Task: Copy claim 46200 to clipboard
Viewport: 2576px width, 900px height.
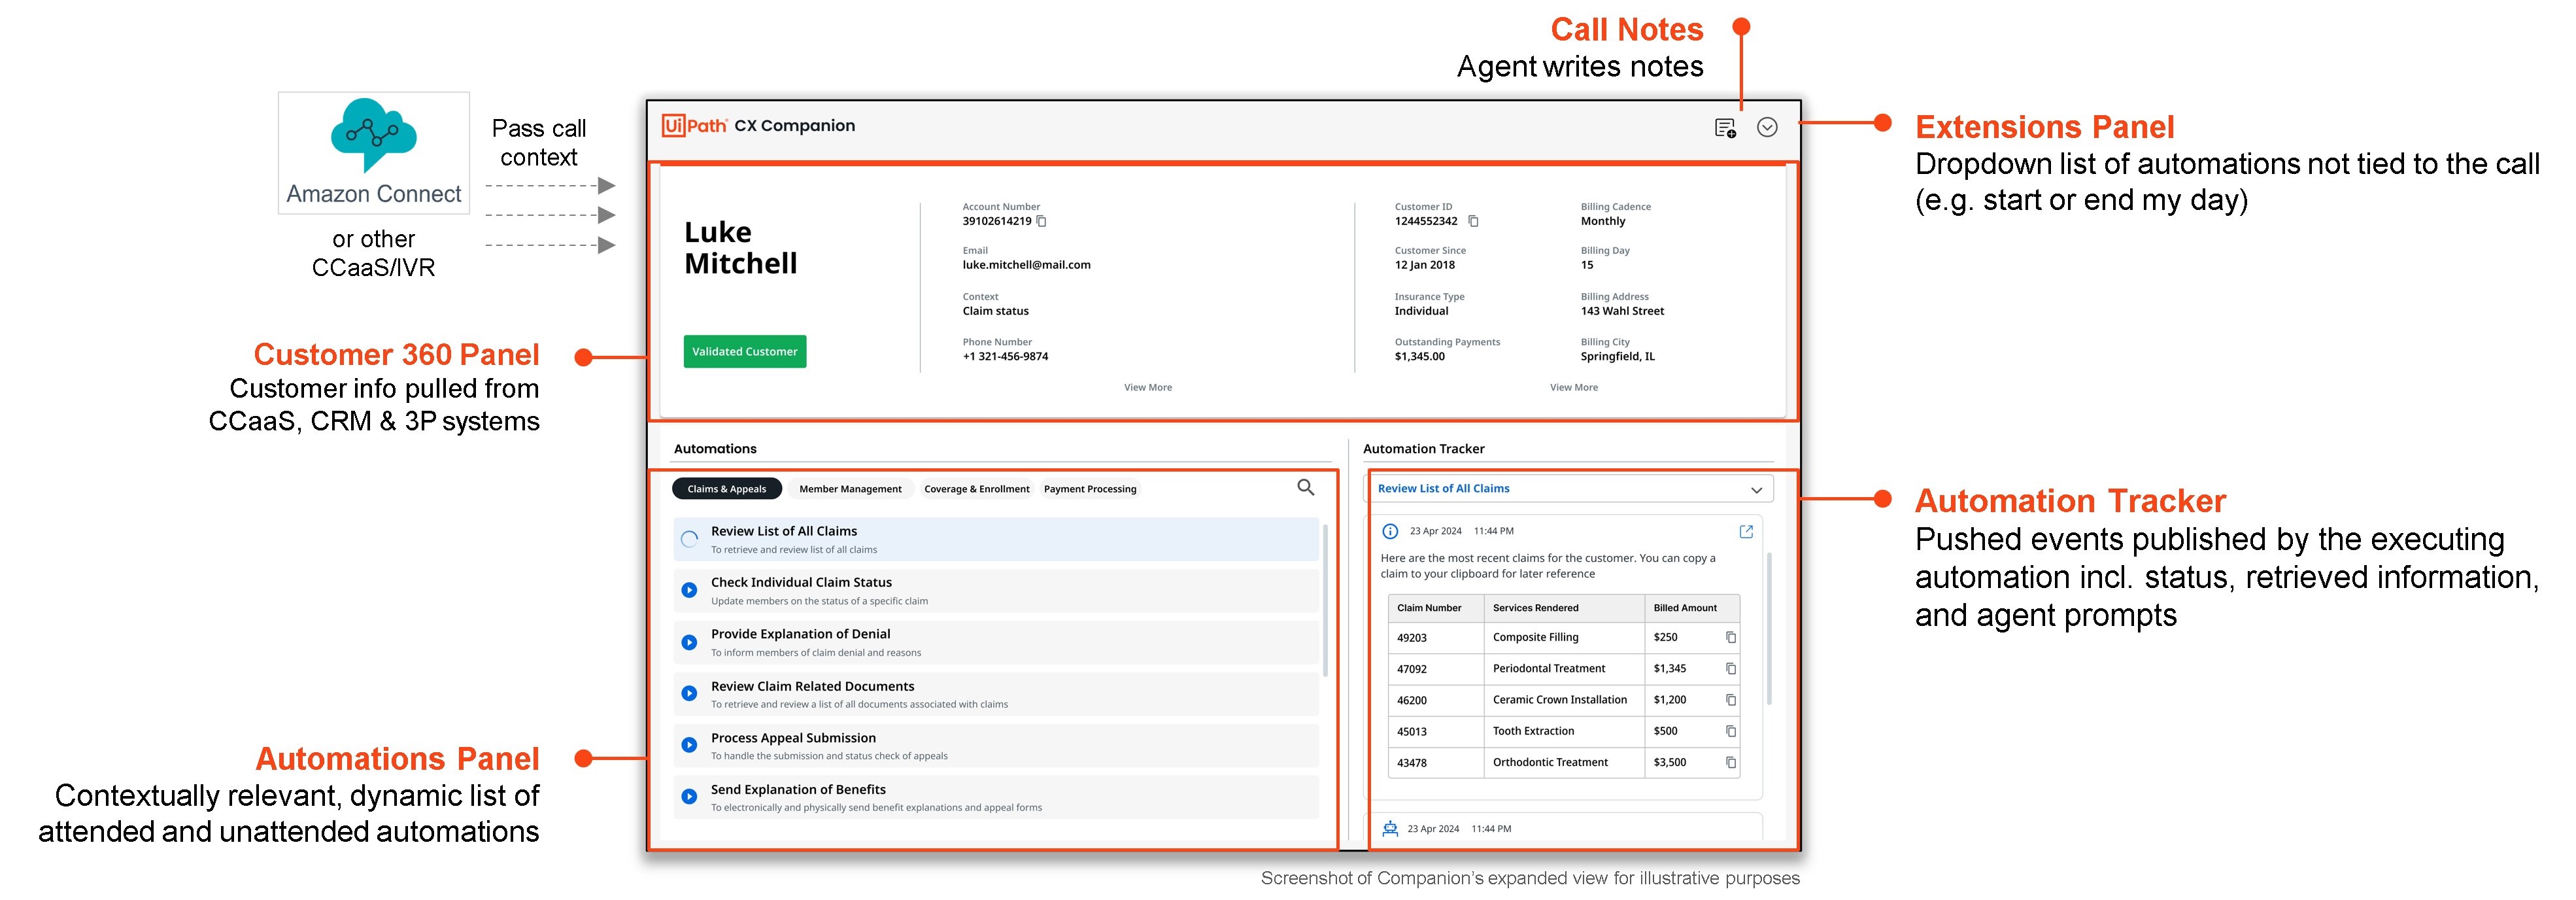Action: click(1731, 700)
